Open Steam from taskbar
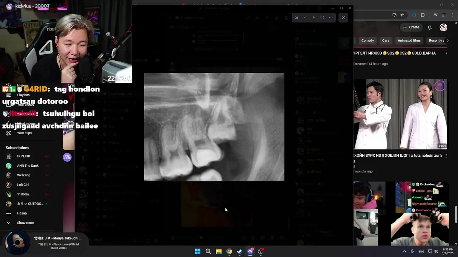This screenshot has width=458, height=257. (x=239, y=251)
